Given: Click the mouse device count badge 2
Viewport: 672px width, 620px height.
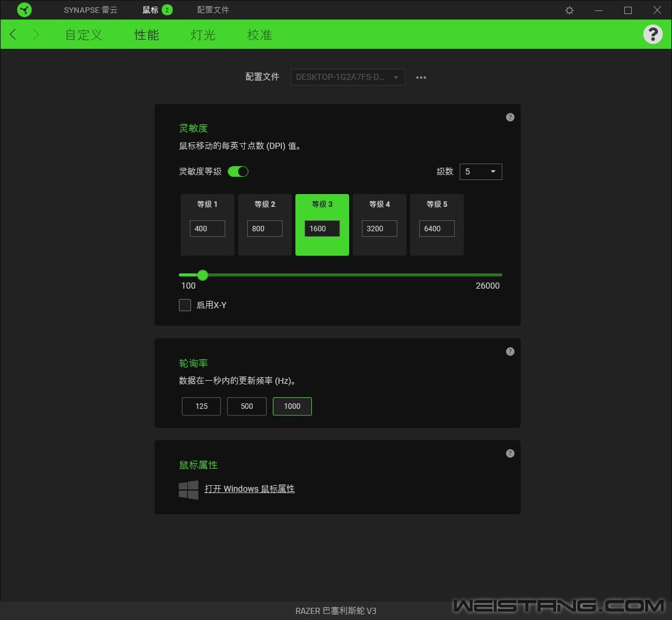Looking at the screenshot, I should point(167,10).
